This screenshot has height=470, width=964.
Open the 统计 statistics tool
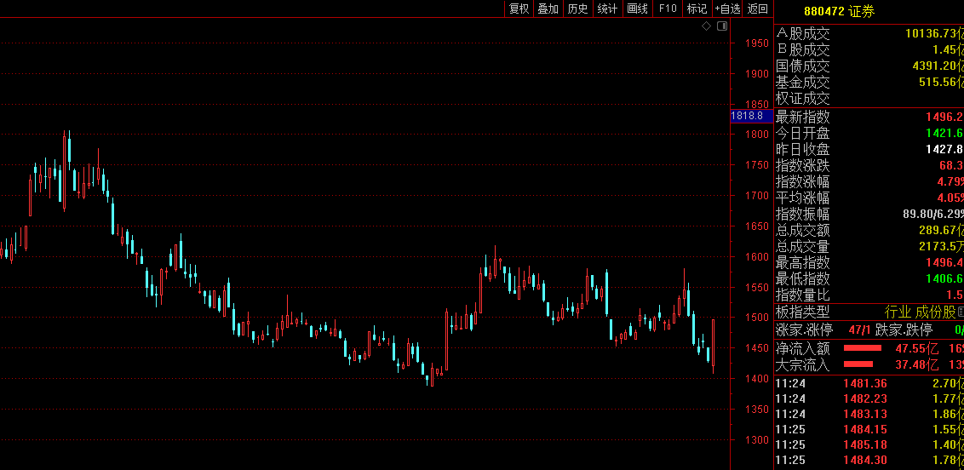click(x=607, y=9)
